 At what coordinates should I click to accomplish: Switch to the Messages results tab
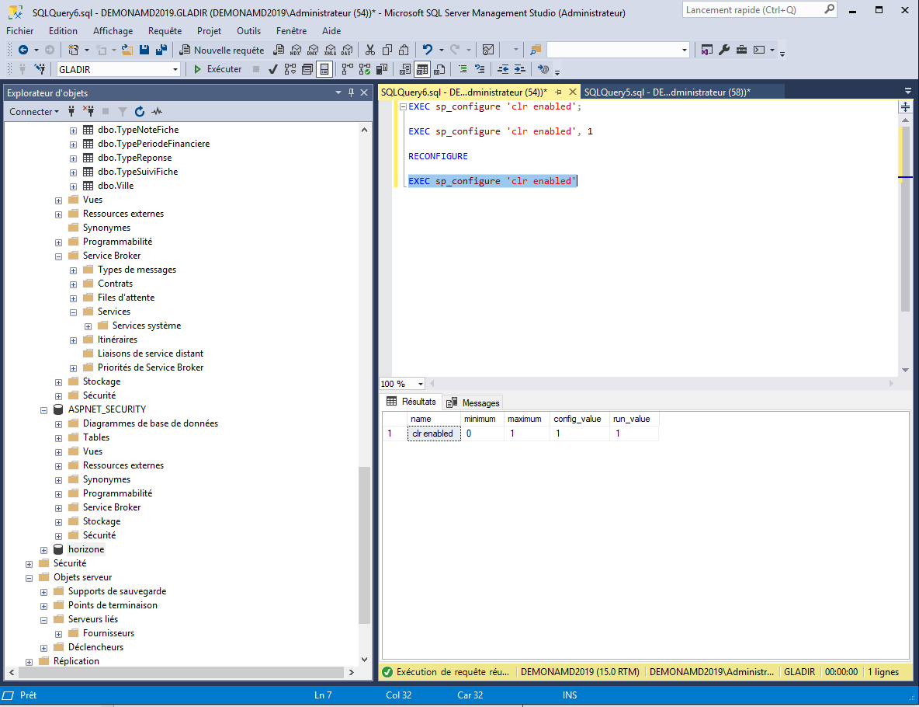[474, 402]
